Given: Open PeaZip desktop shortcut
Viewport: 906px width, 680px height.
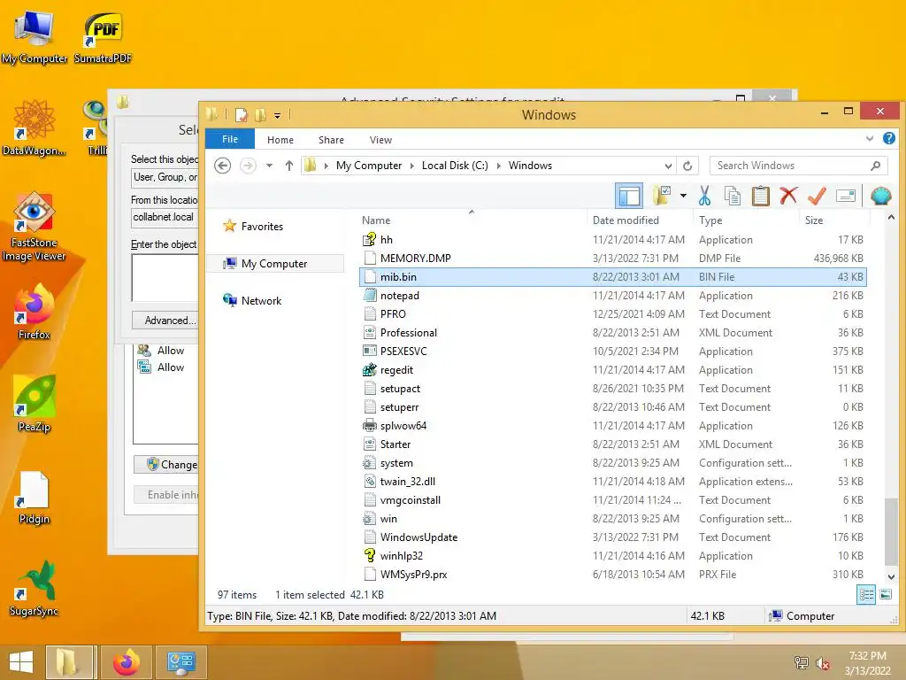Looking at the screenshot, I should pyautogui.click(x=35, y=404).
